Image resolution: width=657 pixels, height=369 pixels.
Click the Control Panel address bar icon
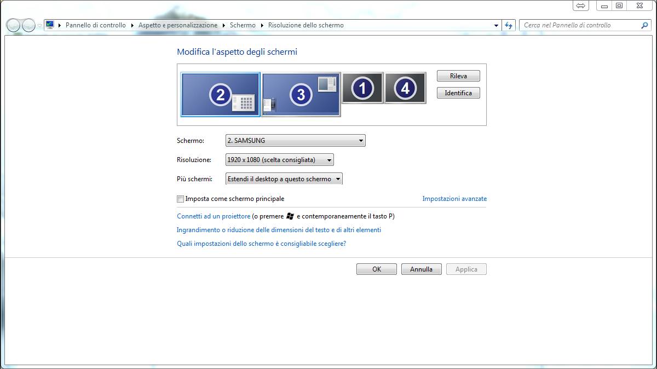(50, 25)
